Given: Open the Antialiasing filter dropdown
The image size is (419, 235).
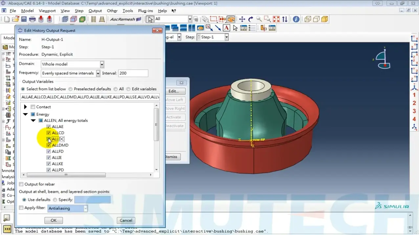Looking at the screenshot, I should click(86, 208).
